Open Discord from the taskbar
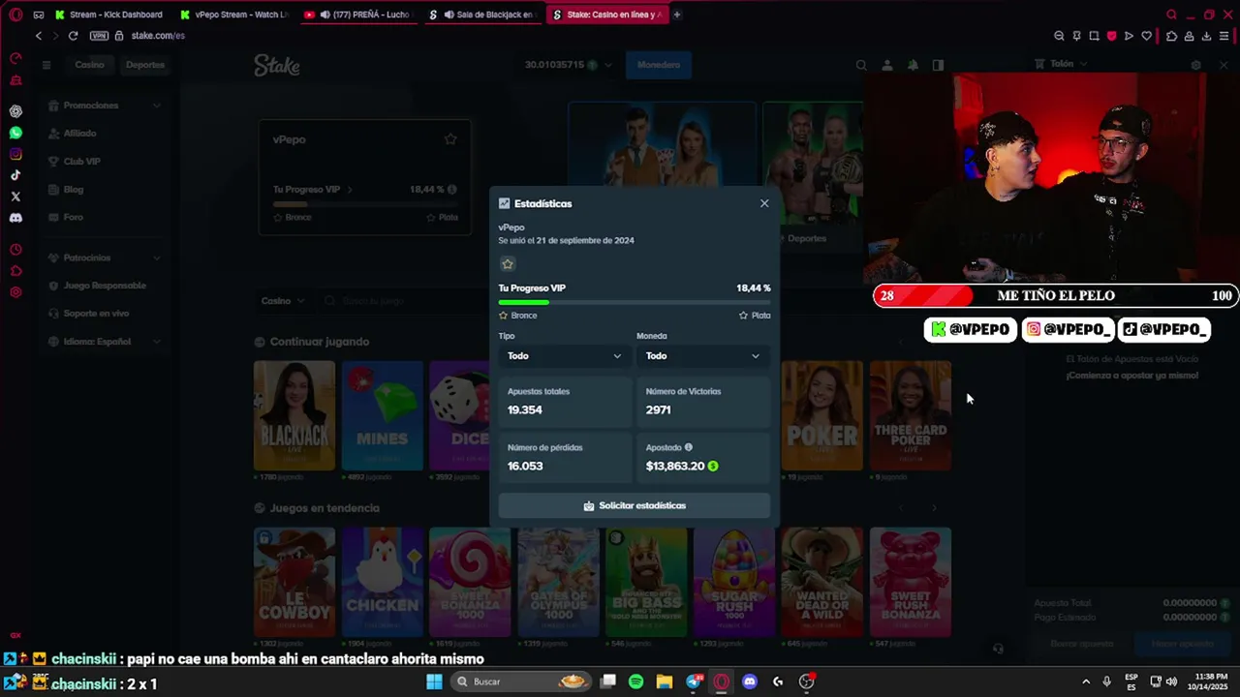Viewport: 1240px width, 697px height. coord(749,682)
